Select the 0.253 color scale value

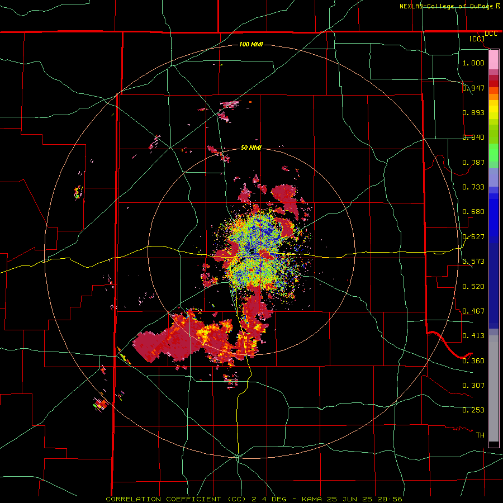tap(473, 410)
